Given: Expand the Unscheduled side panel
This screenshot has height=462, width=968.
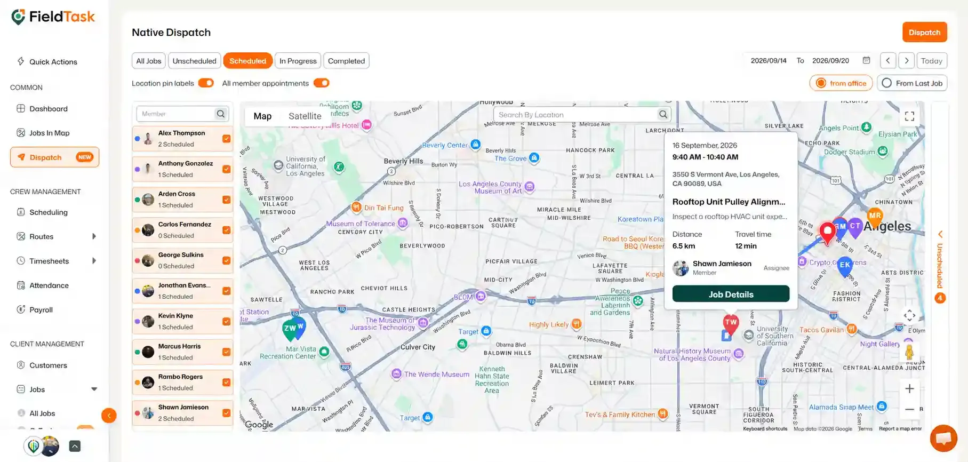Looking at the screenshot, I should (x=940, y=267).
